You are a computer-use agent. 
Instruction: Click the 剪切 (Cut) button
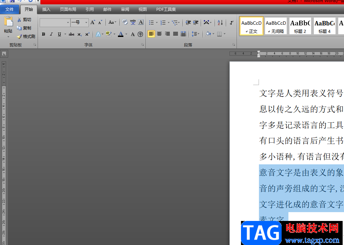click(x=24, y=20)
